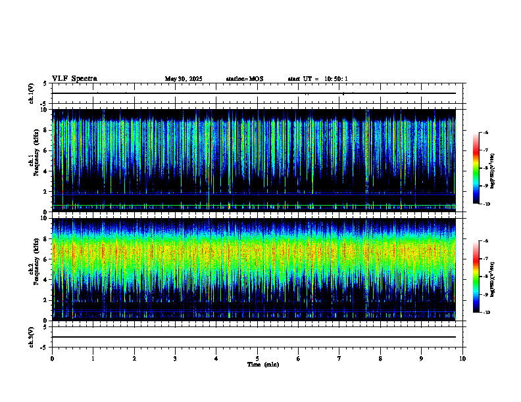
Task: Click the "-8" tick on ch.2 color bar
Action: (x=486, y=277)
